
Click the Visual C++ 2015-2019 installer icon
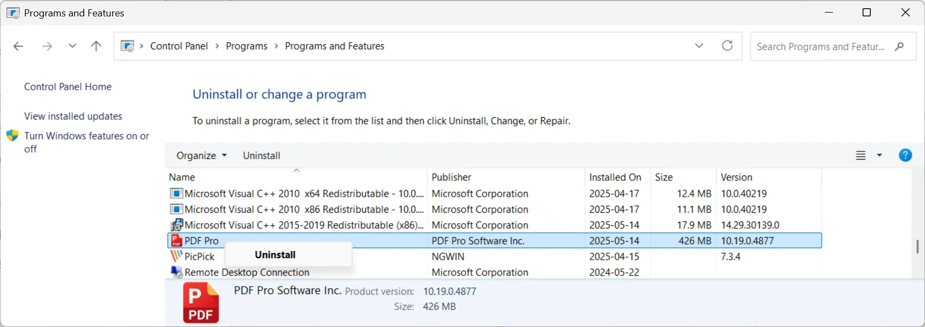click(x=176, y=225)
